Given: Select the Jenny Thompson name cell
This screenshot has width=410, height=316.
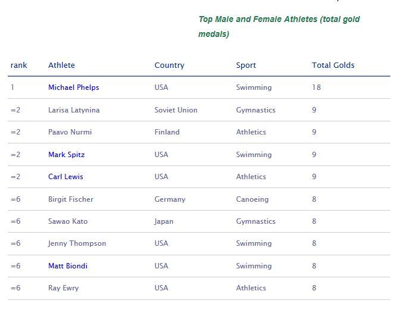Looking at the screenshot, I should (77, 243).
